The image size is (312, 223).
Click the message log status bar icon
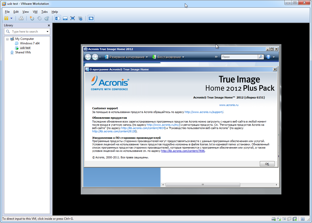[x=303, y=219]
